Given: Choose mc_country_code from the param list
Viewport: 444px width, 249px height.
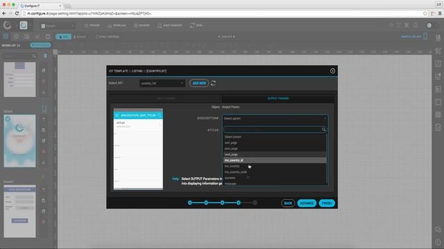Looking at the screenshot, I should point(275,172).
